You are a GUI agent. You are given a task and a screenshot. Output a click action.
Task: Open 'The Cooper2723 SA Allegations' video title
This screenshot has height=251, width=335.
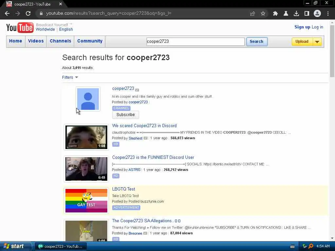coord(146,221)
